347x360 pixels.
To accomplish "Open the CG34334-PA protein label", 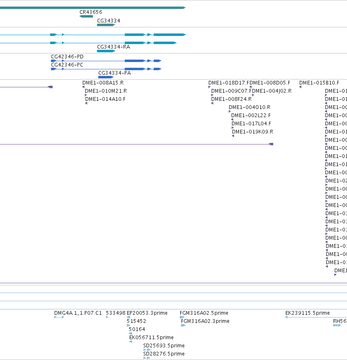I will coord(115,73).
